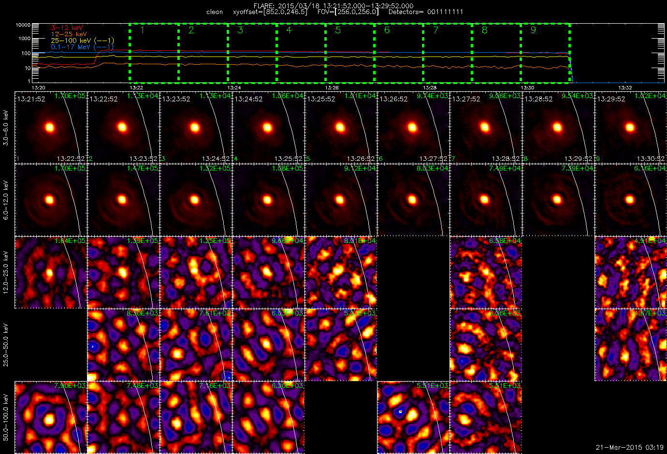
Task: Click the yellow "25-100 keV (--1)" legend entry
Action: [83, 41]
